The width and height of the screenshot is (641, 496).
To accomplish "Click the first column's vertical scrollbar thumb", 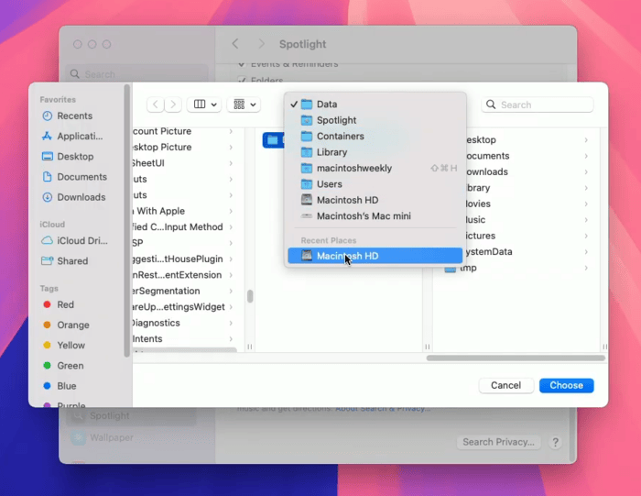I will tap(250, 296).
